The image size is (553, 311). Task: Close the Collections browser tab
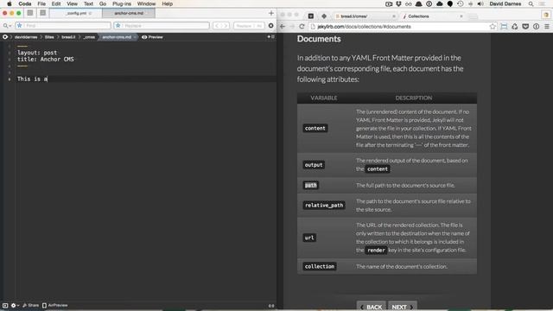(x=461, y=16)
